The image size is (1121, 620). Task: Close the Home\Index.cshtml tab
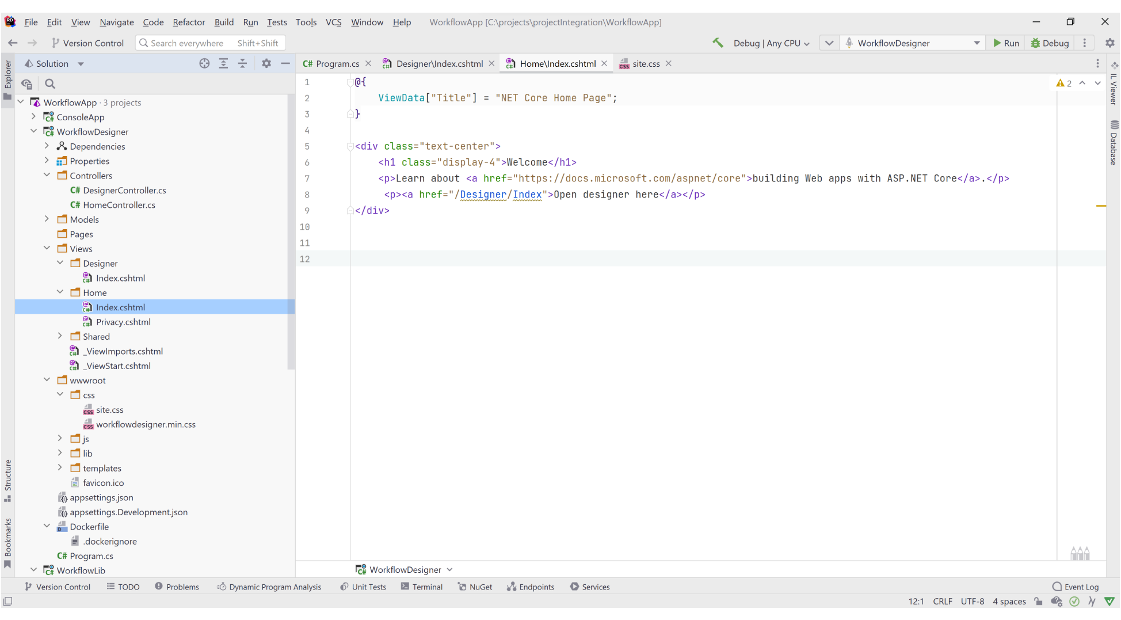(604, 64)
